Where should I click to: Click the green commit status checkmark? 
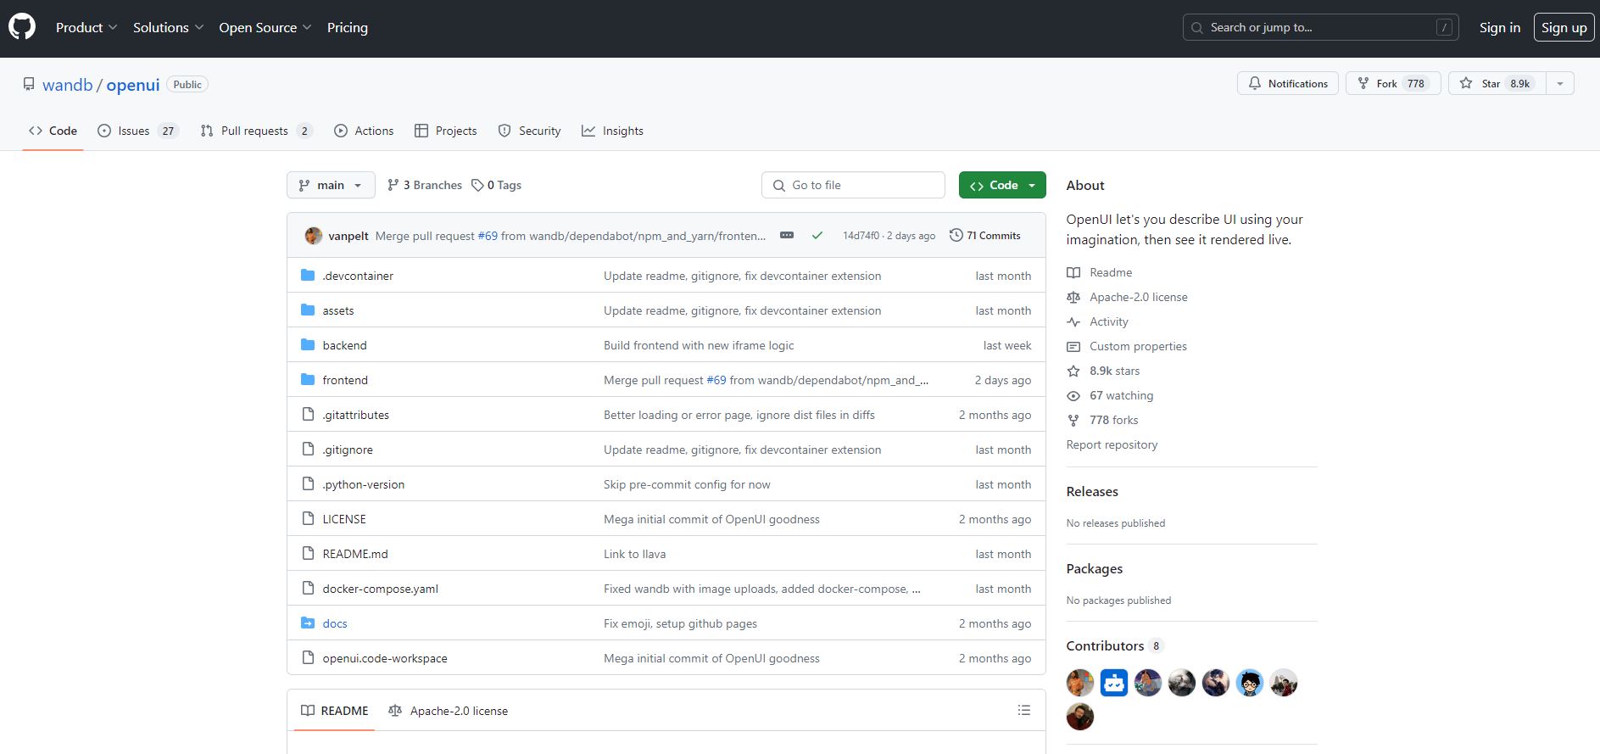(x=817, y=236)
